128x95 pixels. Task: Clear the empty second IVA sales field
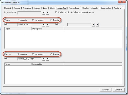(x=94, y=25)
